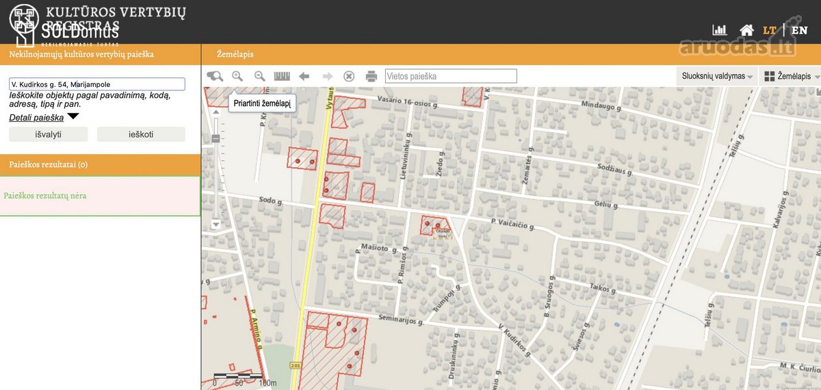Click the Vietos paieška location search field
Screen dimensions: 821x390
(x=451, y=76)
